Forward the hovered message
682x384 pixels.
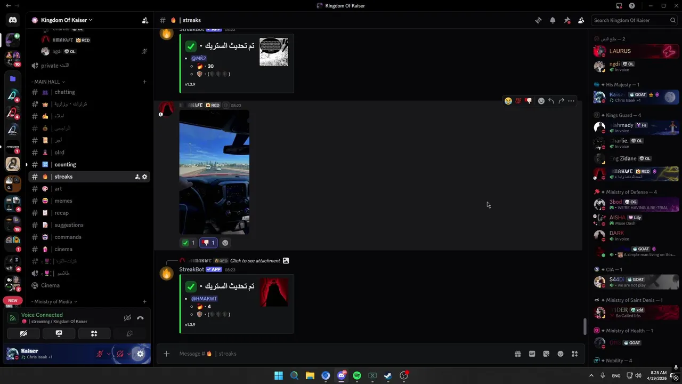561,101
